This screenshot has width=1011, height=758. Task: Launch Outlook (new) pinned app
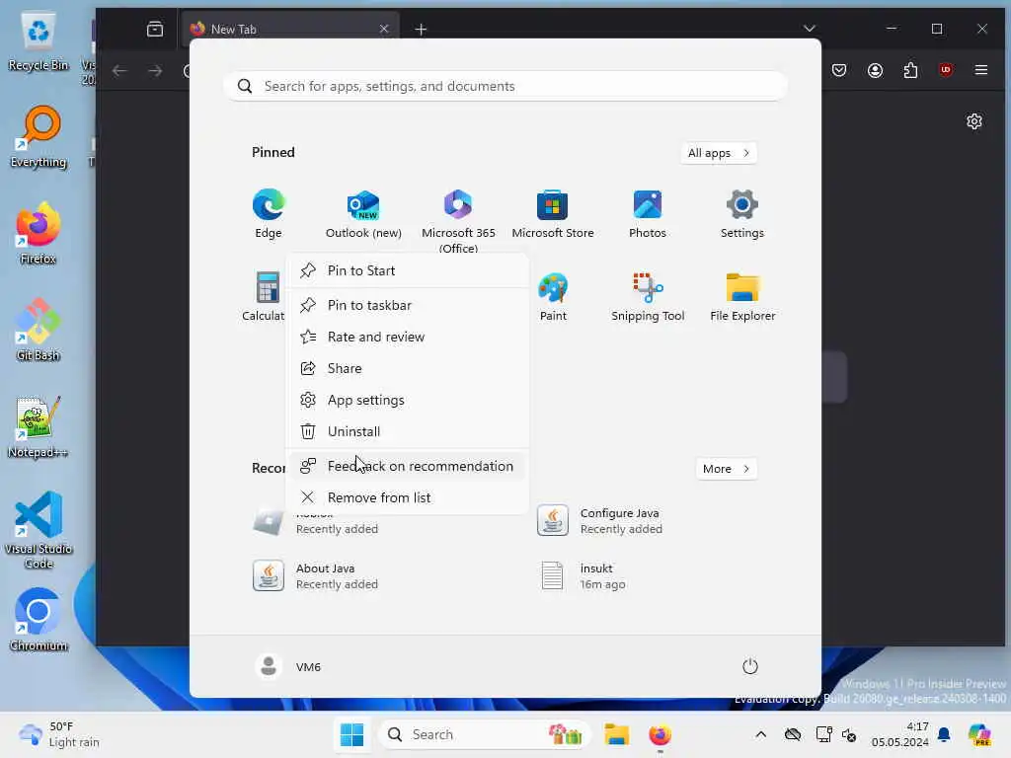363,213
